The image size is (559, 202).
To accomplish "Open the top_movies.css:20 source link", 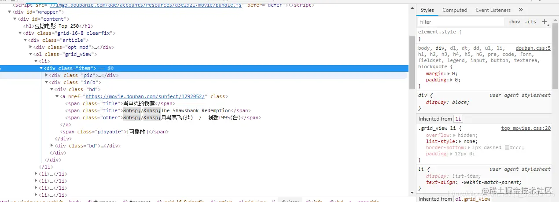I will coord(526,129).
